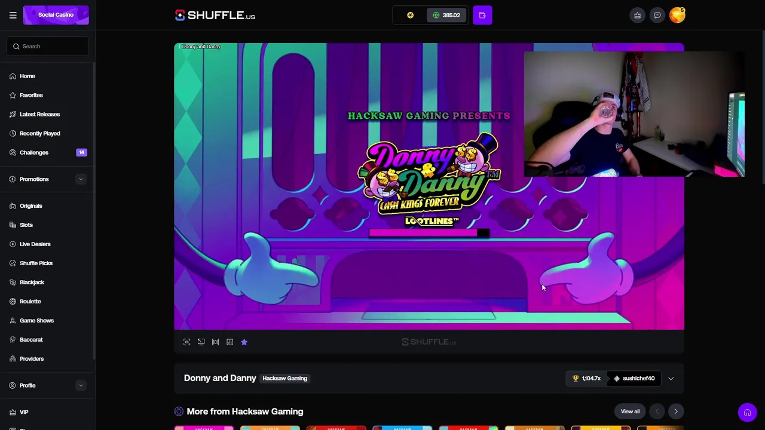Click the Hacksaw Gaming provider tag
The height and width of the screenshot is (430, 765).
coord(284,378)
